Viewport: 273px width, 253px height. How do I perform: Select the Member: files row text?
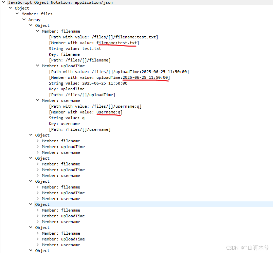click(37, 14)
